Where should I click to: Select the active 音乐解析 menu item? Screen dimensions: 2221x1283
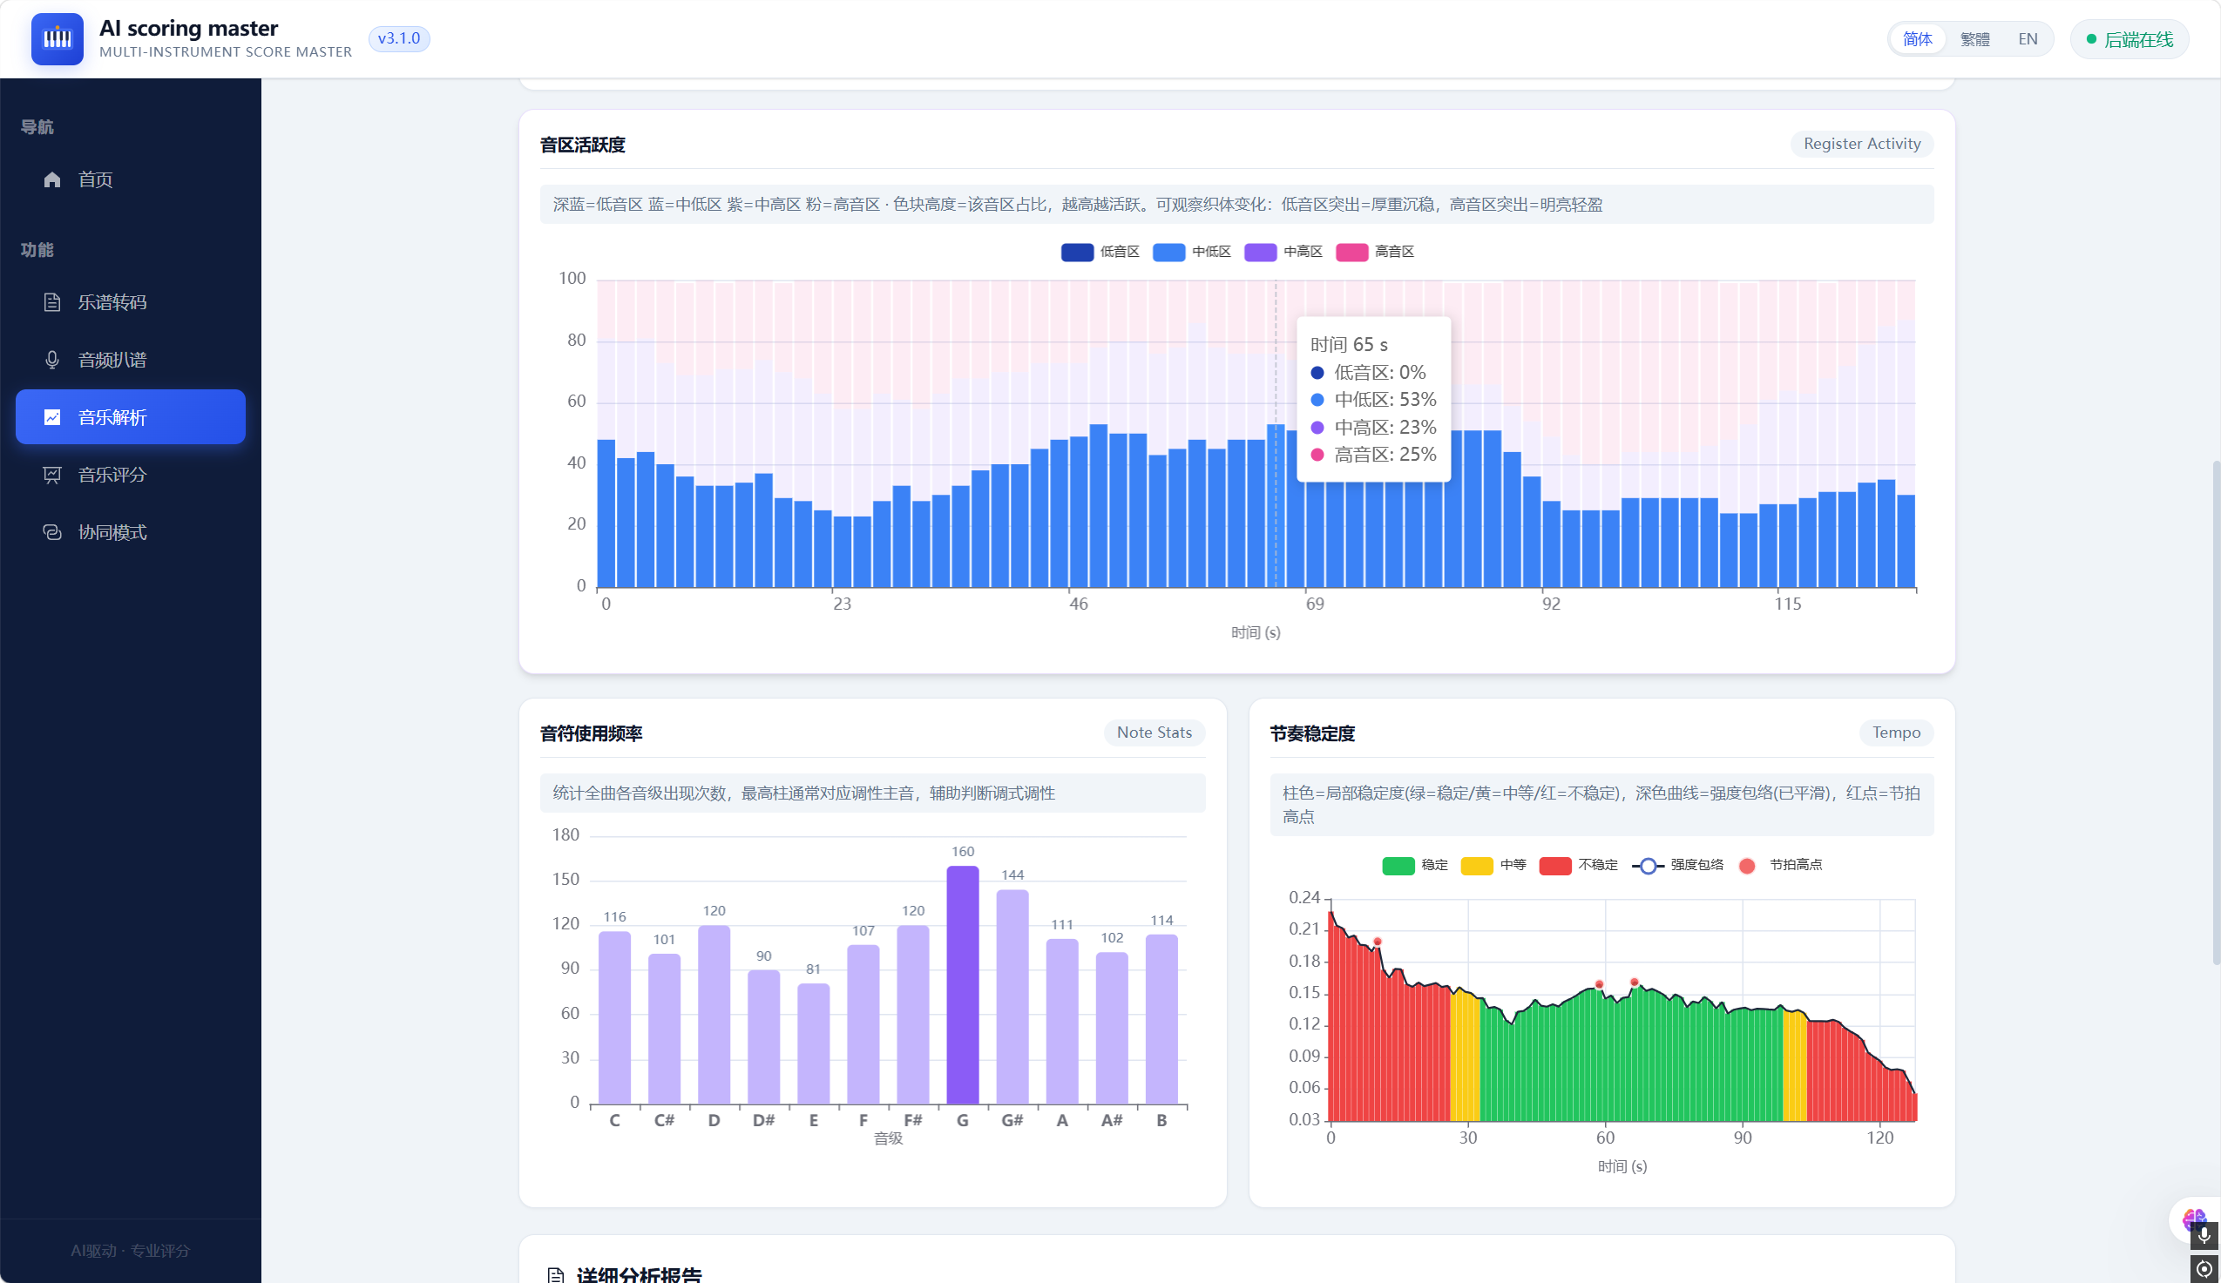[x=131, y=417]
